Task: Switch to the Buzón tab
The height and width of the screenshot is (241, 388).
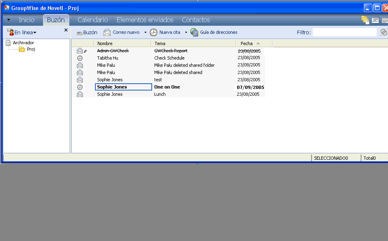Action: pos(56,20)
